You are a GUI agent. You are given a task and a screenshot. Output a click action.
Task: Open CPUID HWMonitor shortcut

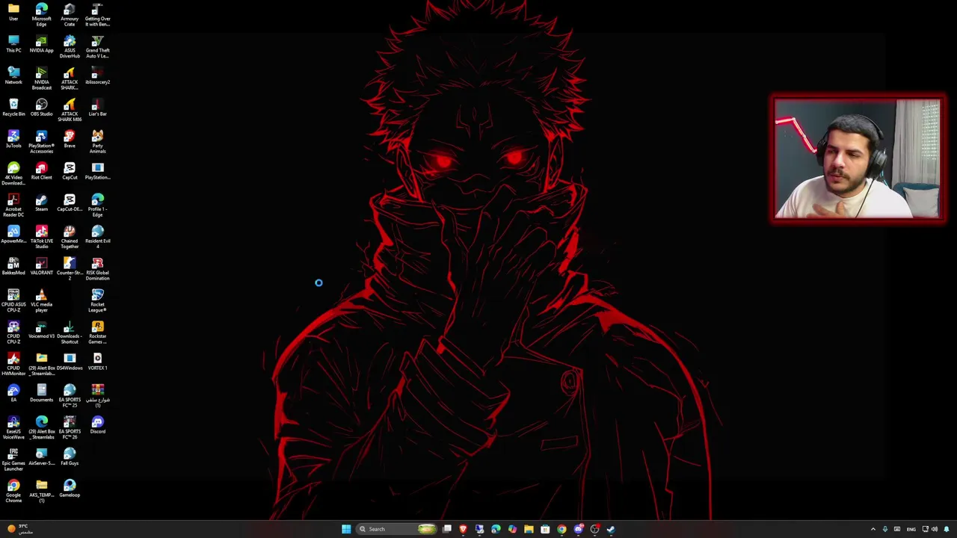(13, 364)
